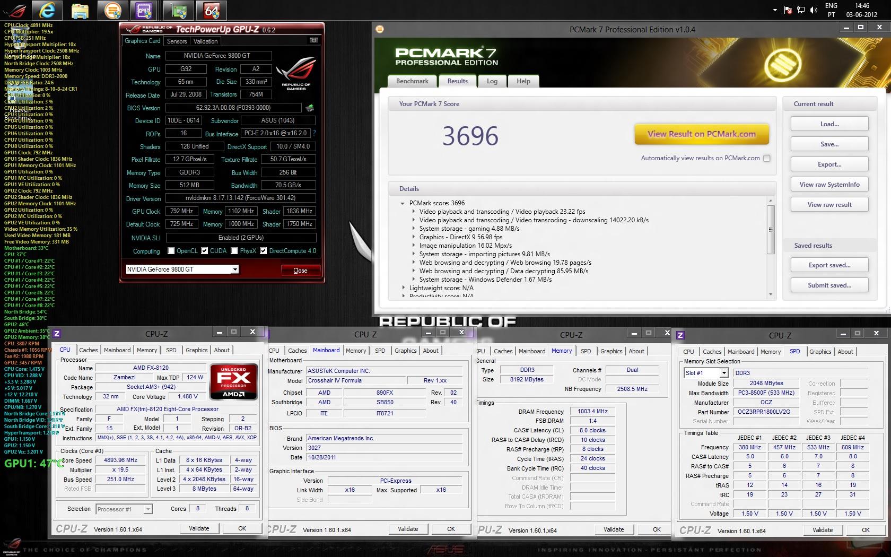Open the AIDA64 taskbar icon

pyautogui.click(x=211, y=10)
